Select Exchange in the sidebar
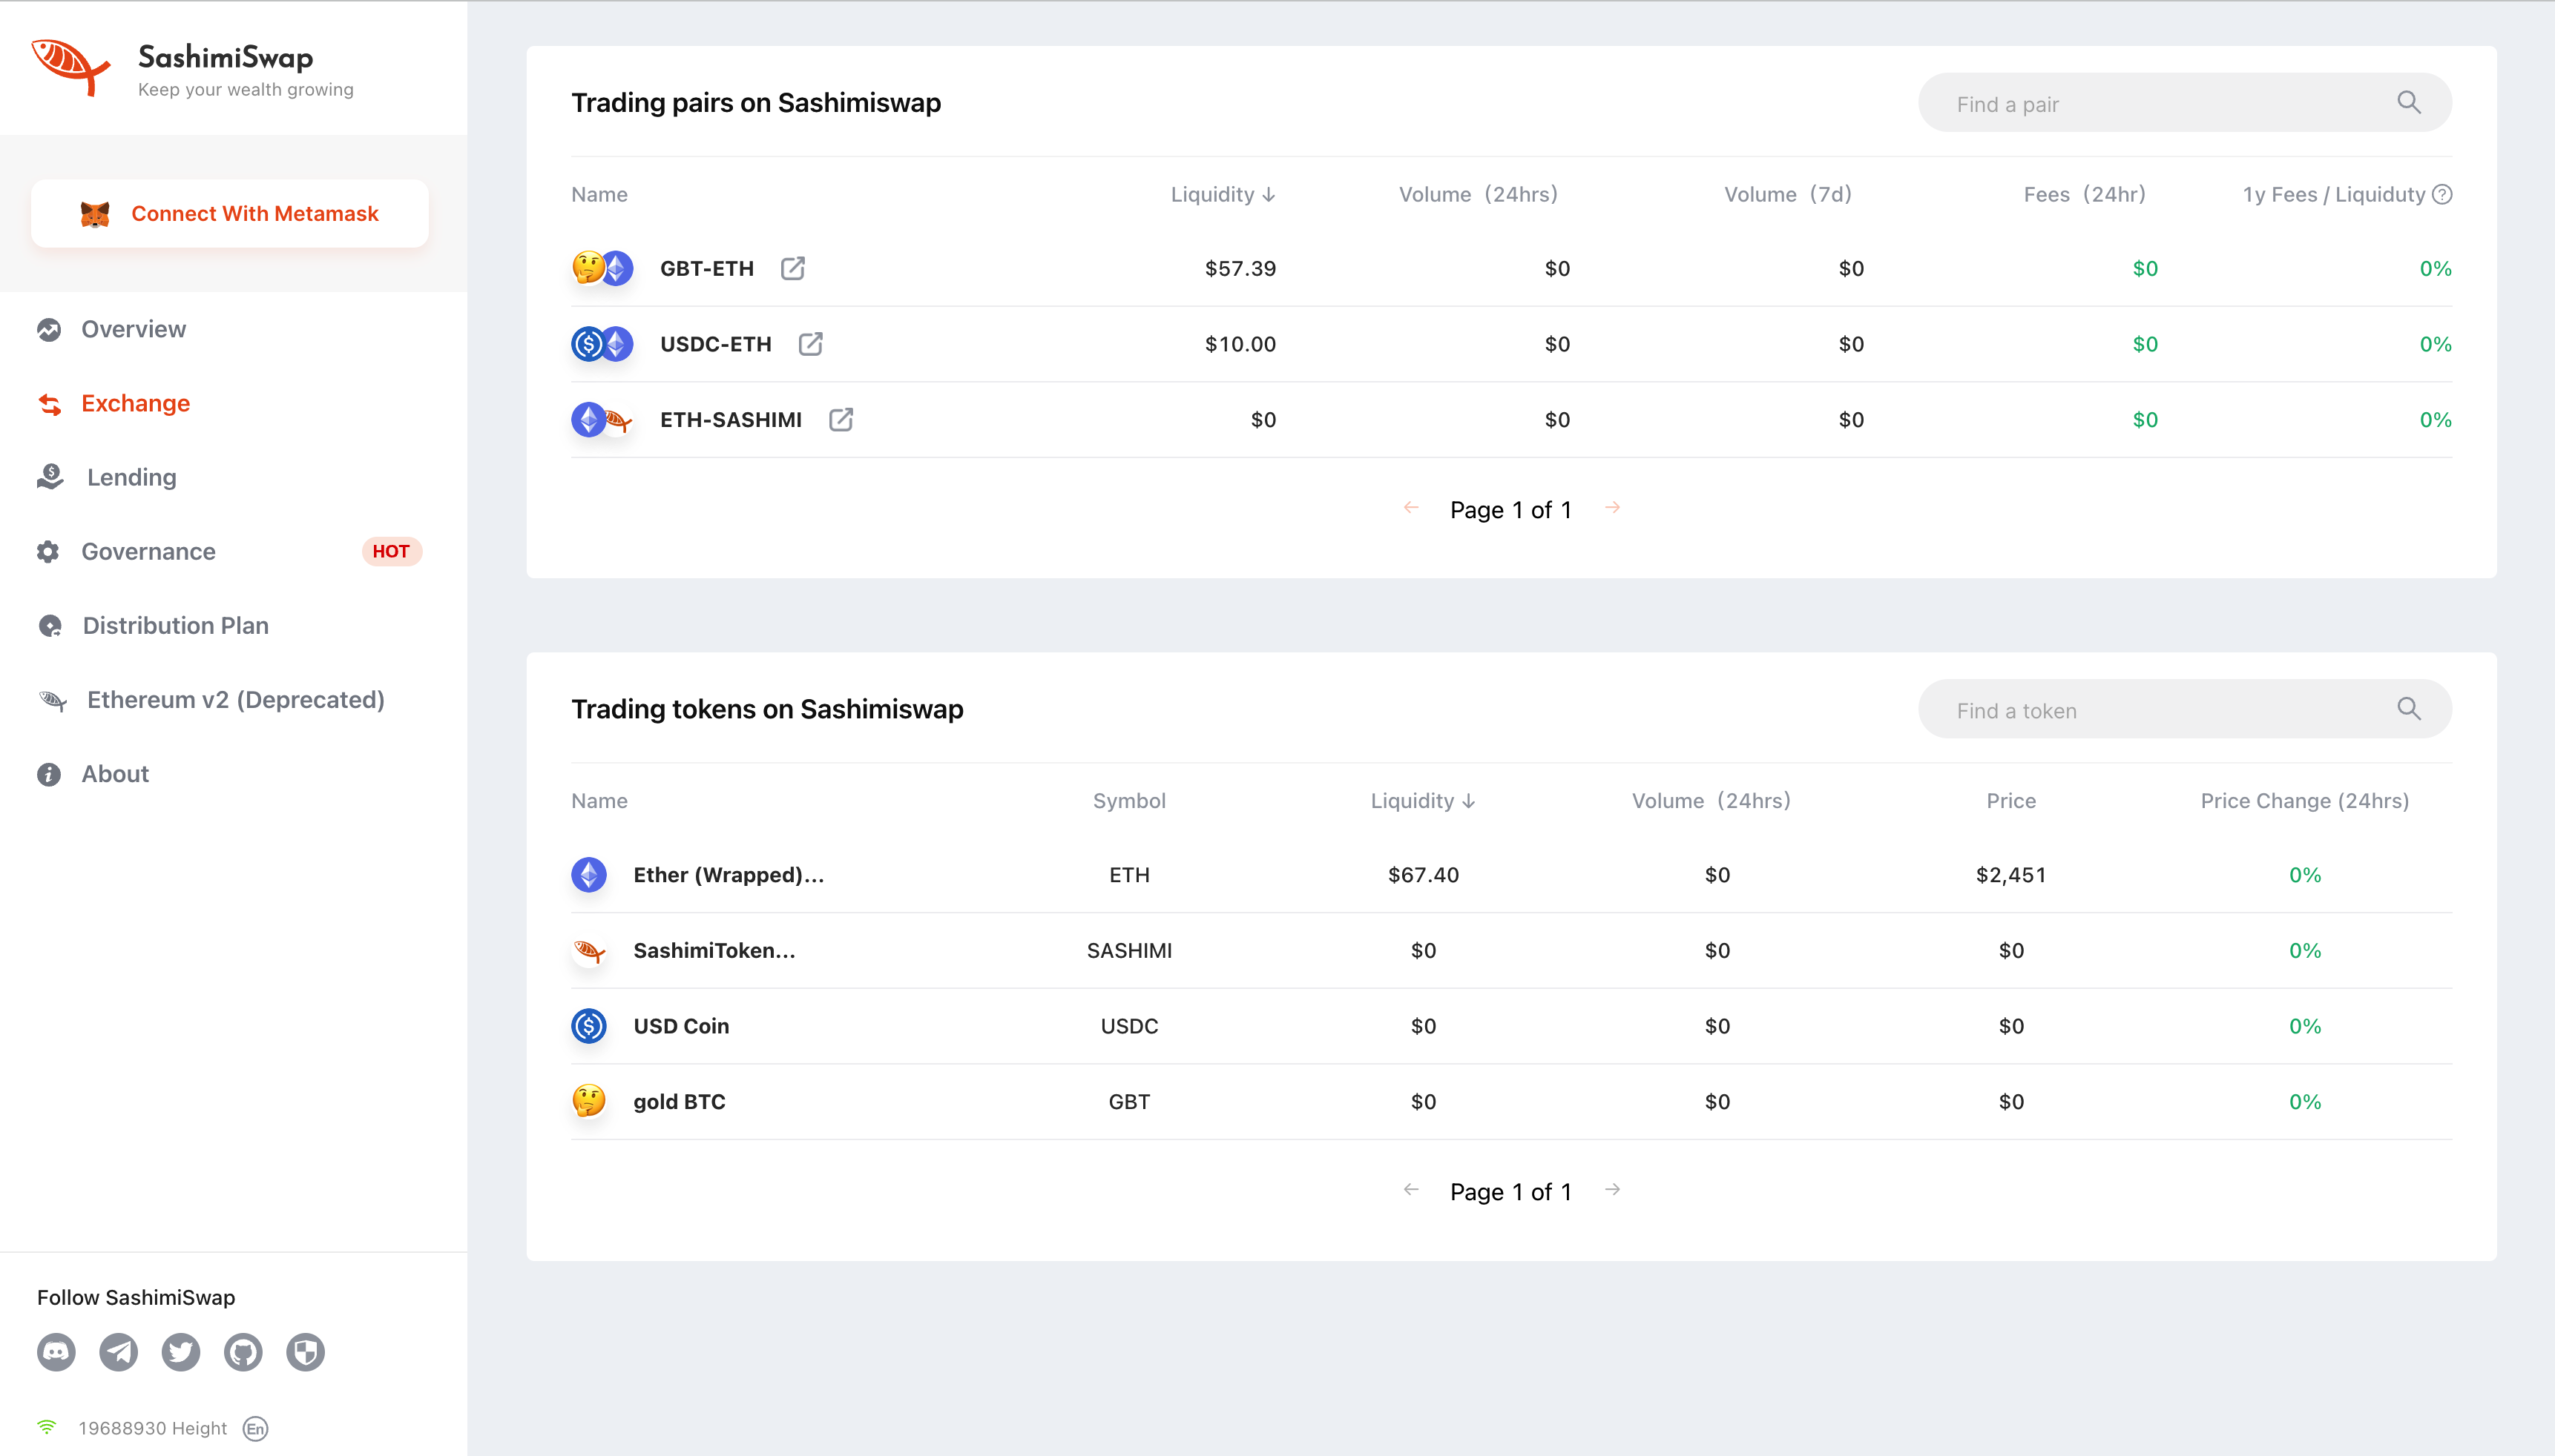This screenshot has width=2555, height=1456. [x=135, y=403]
